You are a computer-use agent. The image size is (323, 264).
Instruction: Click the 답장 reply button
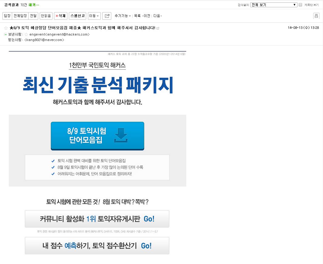(7, 16)
